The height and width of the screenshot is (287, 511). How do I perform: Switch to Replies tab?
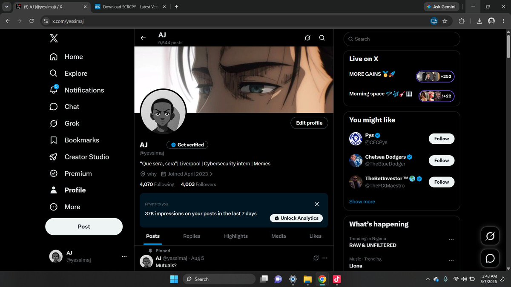pos(192,236)
